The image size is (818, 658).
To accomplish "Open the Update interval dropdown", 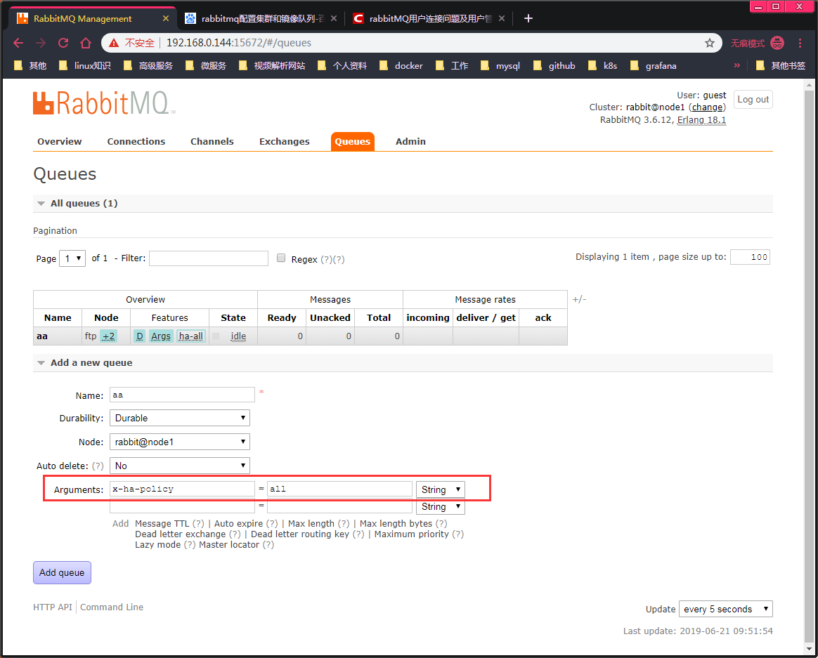I will point(726,609).
